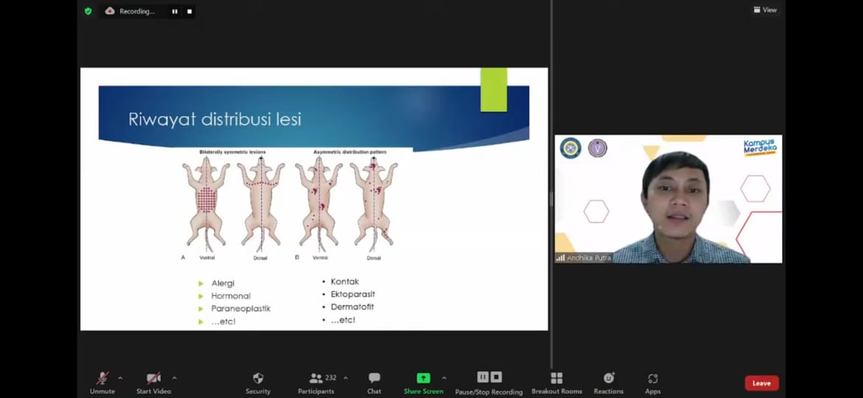The image size is (863, 398).
Task: Pause recording from the top recording bar
Action: [x=175, y=11]
